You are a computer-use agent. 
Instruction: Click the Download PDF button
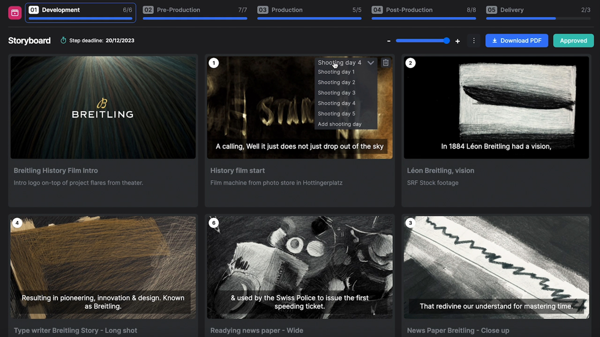[x=517, y=41]
